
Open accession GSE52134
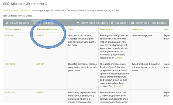10,93
